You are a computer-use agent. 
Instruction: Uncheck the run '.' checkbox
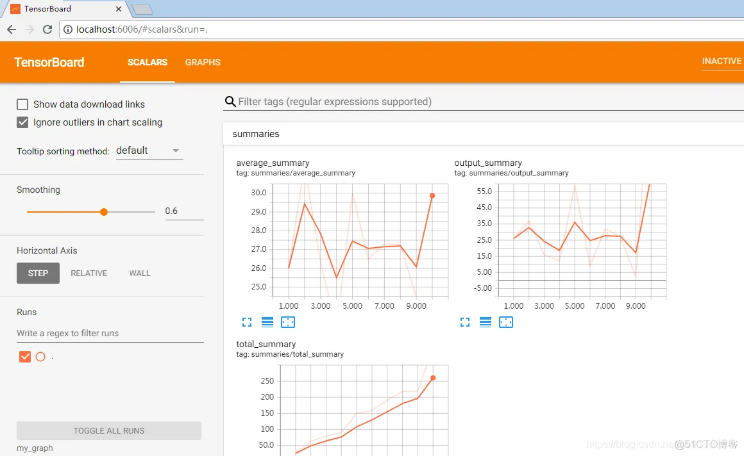tap(24, 357)
